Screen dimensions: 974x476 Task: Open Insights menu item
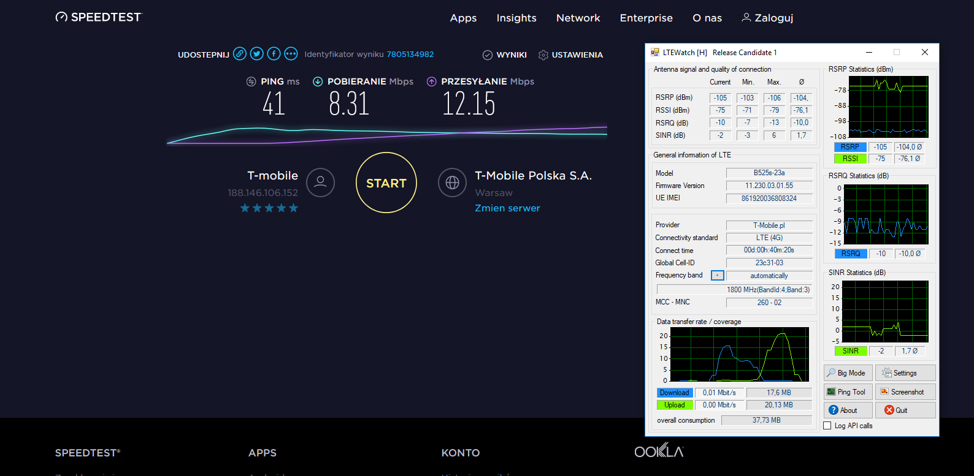[x=516, y=18]
